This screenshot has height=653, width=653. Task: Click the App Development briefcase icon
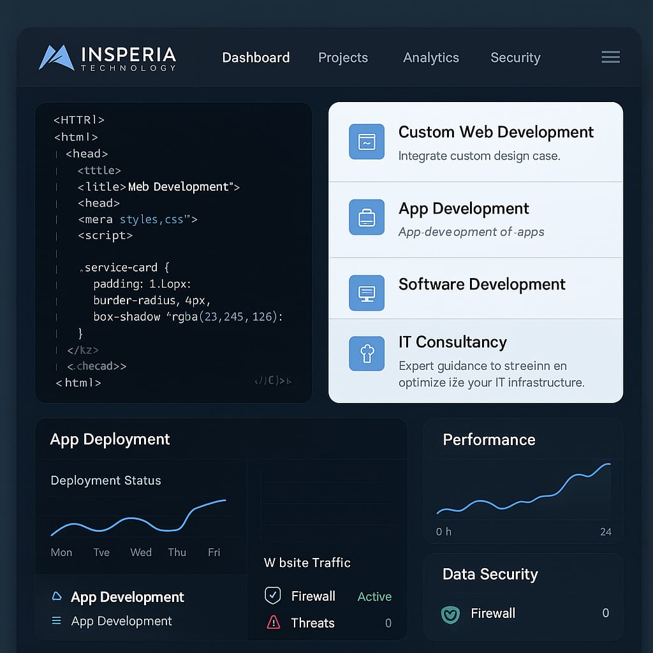(367, 217)
